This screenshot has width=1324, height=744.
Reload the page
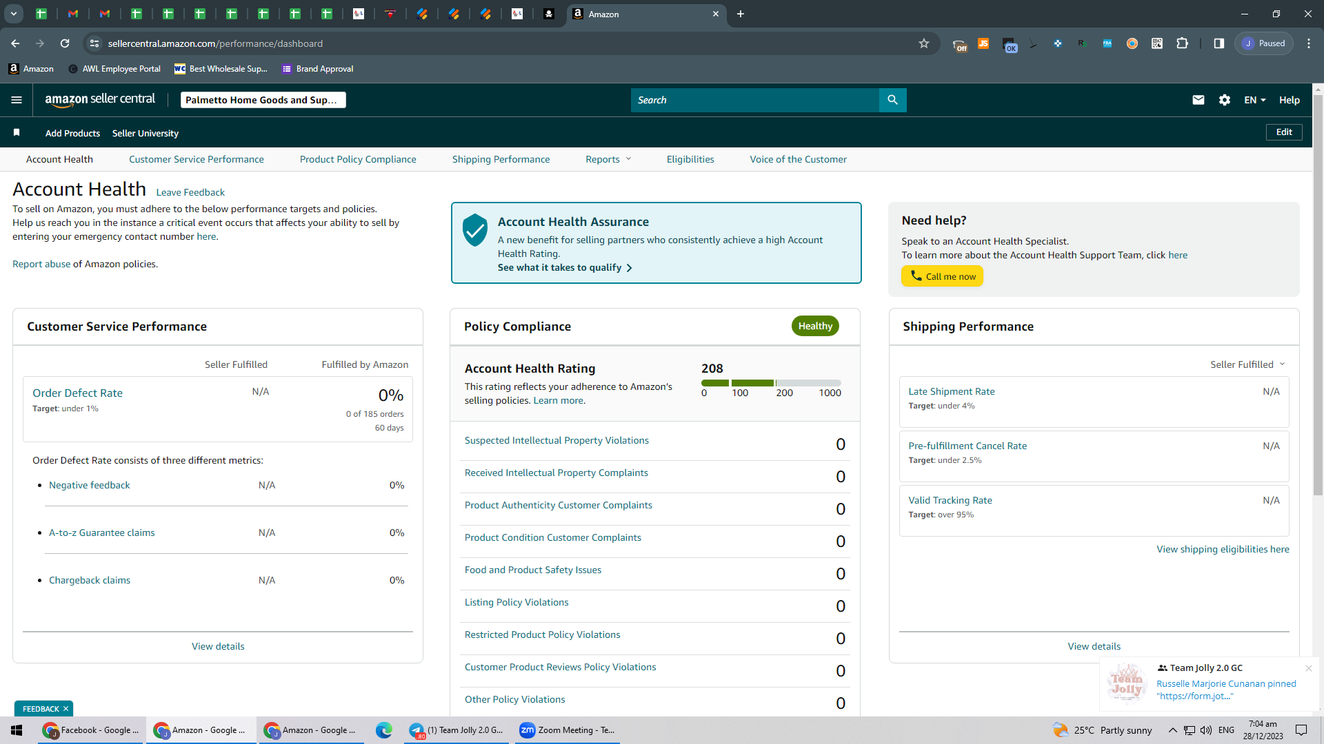click(x=65, y=43)
